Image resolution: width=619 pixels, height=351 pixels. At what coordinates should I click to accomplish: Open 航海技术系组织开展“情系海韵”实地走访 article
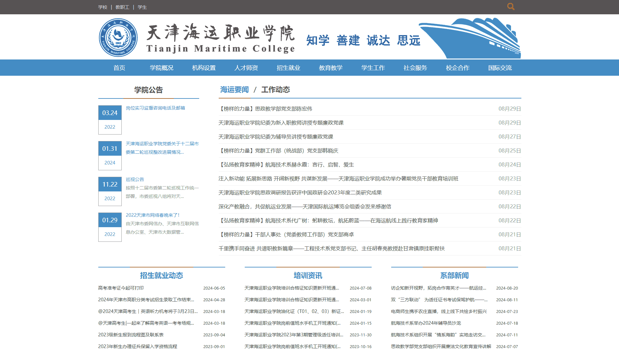(438, 335)
